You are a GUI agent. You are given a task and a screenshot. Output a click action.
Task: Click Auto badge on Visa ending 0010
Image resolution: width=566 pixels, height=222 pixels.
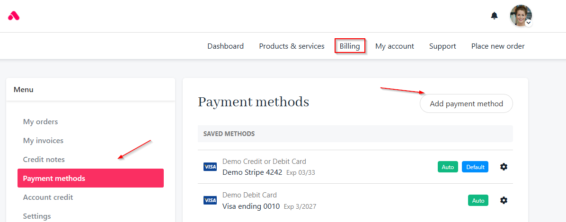click(478, 200)
